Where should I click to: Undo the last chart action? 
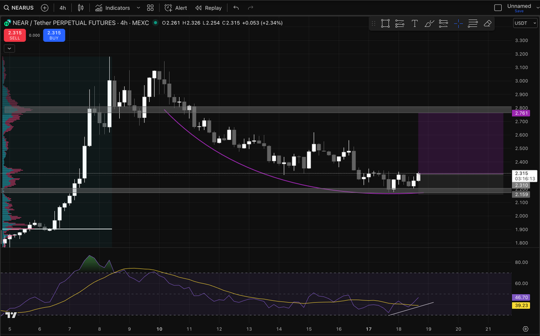pos(236,8)
